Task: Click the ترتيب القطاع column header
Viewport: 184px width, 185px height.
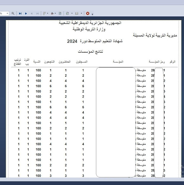Action: coord(17,62)
